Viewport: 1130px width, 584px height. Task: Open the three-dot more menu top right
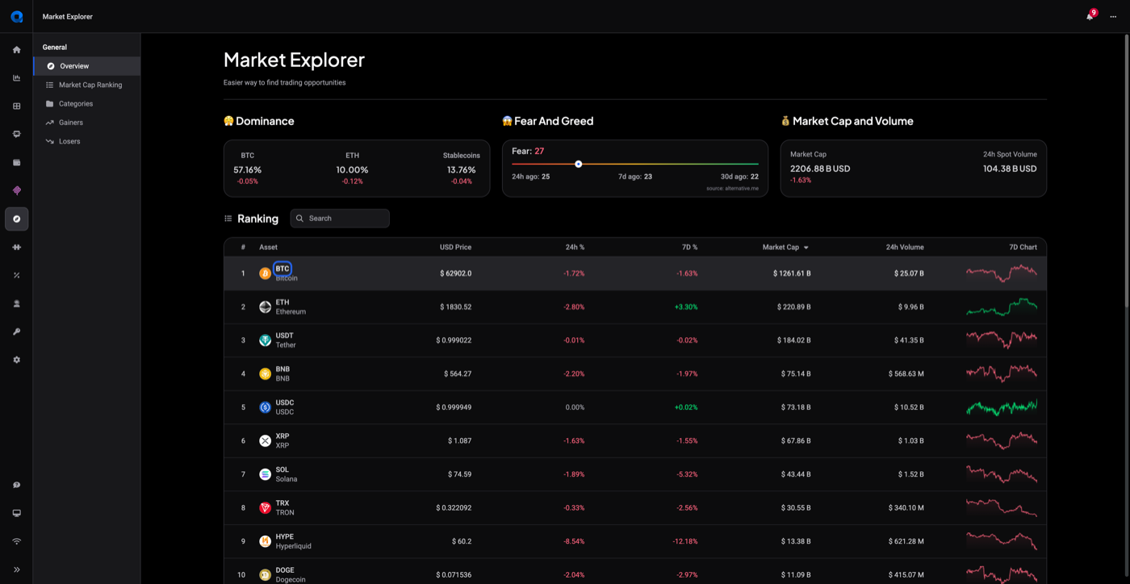tap(1113, 17)
